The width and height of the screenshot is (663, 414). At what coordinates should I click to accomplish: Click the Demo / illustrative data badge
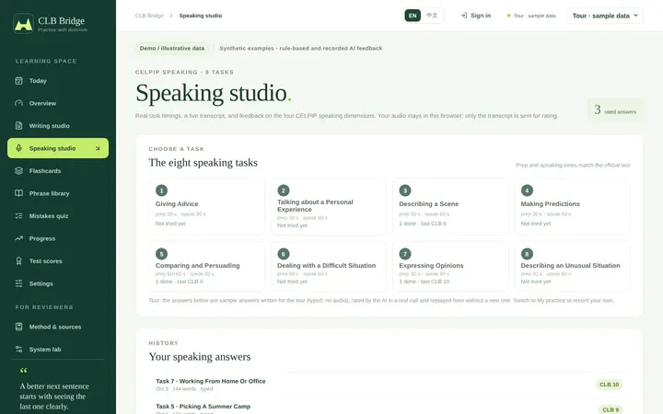point(171,48)
